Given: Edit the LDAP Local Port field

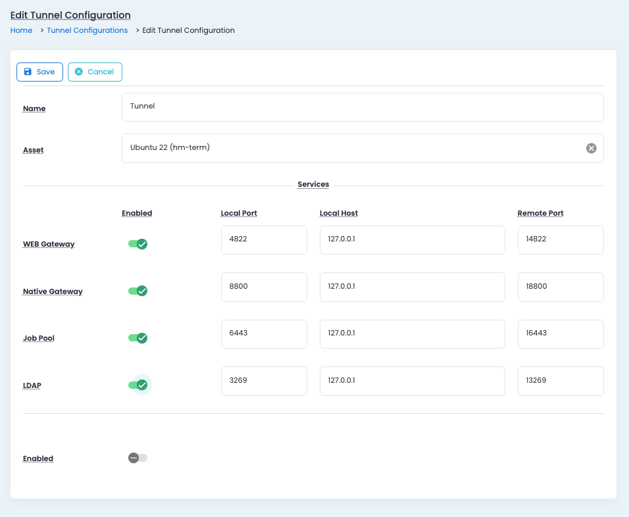Looking at the screenshot, I should 264,381.
